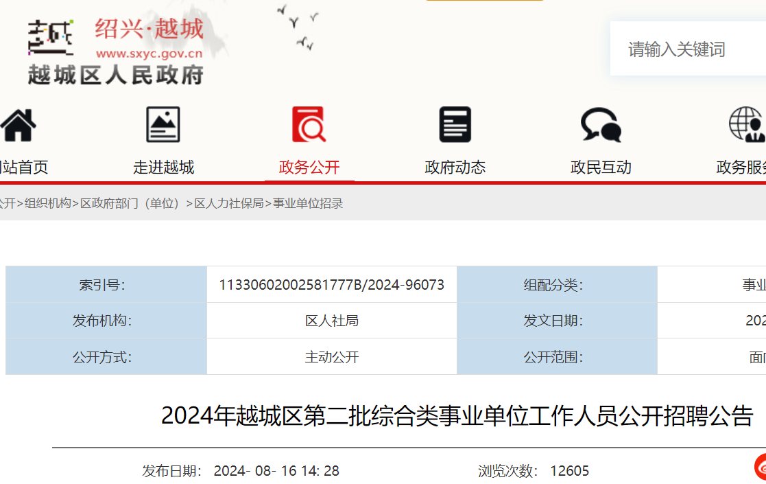The width and height of the screenshot is (766, 484).
Task: Click the globe person icon for 政务服务
Action: pyautogui.click(x=747, y=125)
